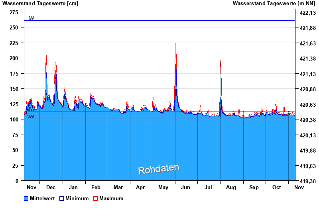Click the Rohdaten watermark text
319x219 pixels.
coord(159,169)
